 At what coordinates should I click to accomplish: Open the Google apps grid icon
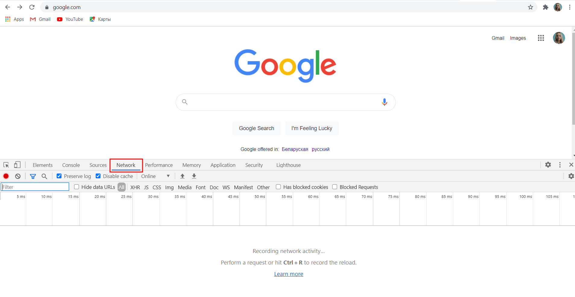click(541, 38)
